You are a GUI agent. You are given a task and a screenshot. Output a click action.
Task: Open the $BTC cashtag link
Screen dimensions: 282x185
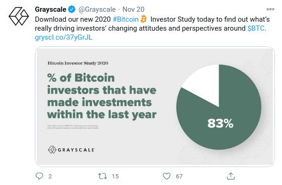click(x=256, y=28)
